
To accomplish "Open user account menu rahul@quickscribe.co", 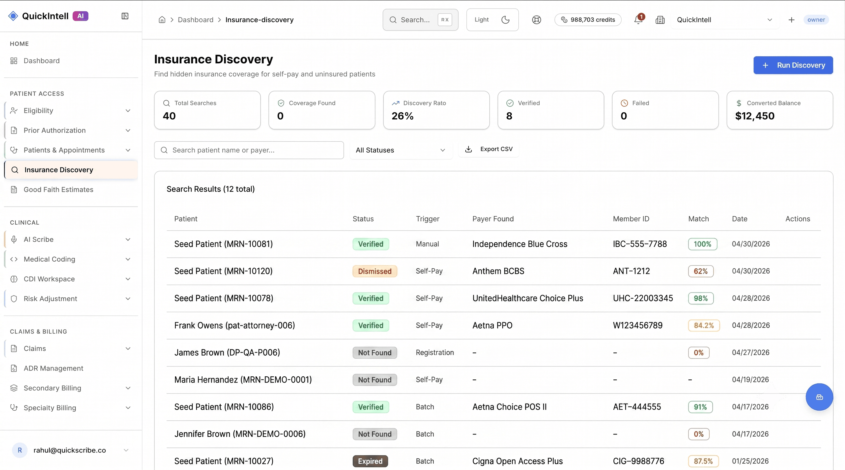I will tap(71, 450).
